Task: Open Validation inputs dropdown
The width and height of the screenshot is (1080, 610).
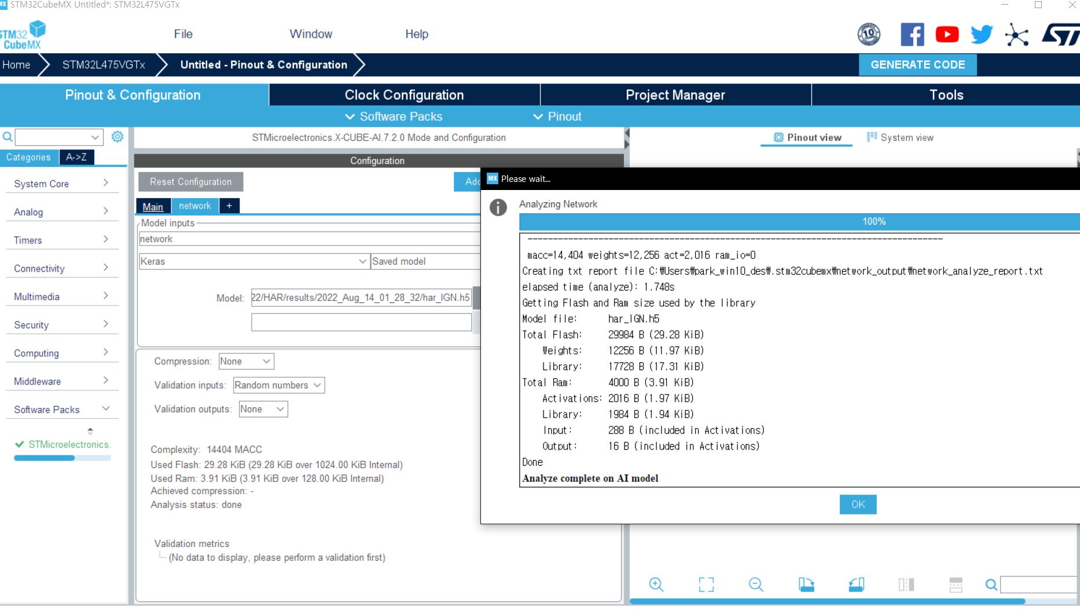Action: [x=278, y=385]
